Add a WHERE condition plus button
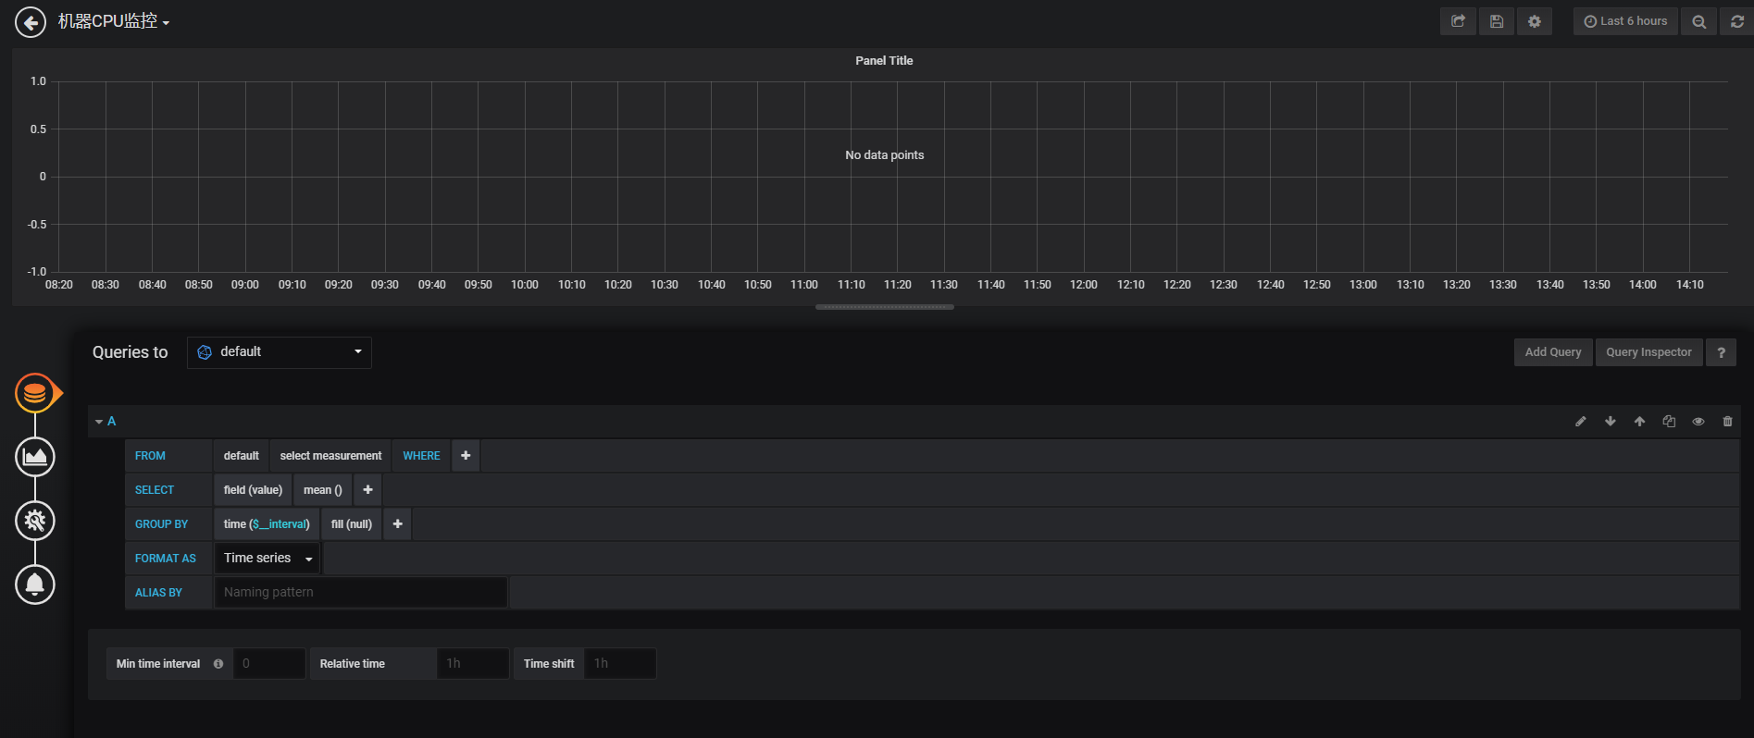 (466, 456)
